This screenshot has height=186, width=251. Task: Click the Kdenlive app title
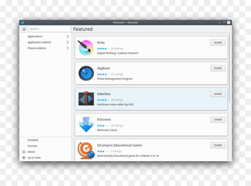coord(104,94)
